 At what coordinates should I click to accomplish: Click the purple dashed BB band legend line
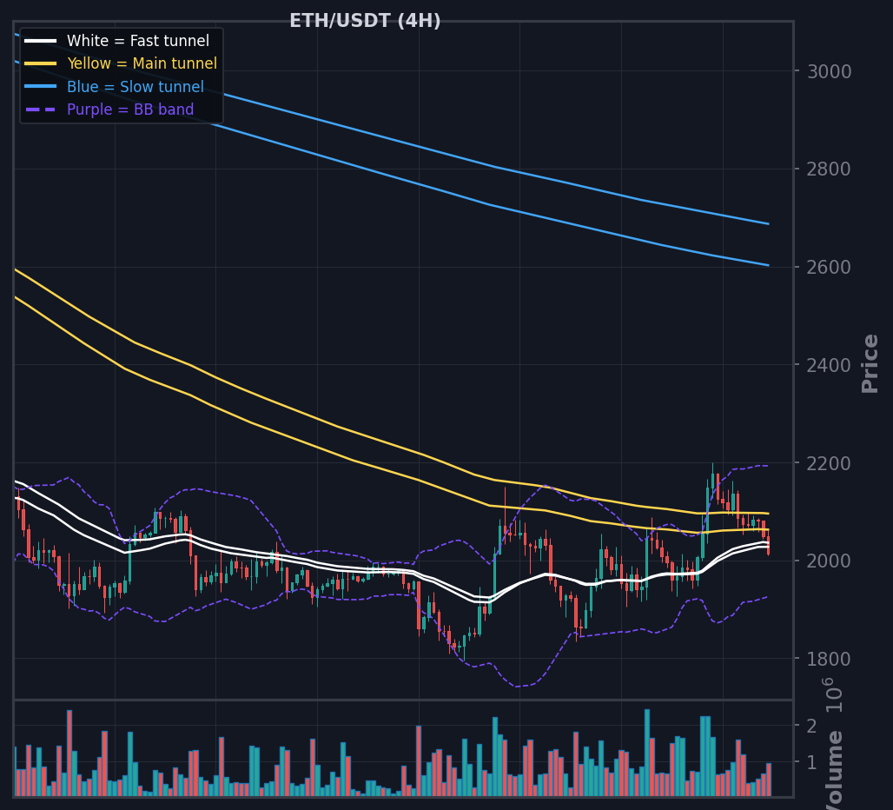click(x=41, y=110)
